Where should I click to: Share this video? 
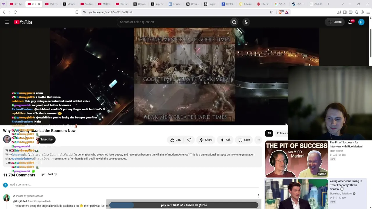click(x=206, y=140)
